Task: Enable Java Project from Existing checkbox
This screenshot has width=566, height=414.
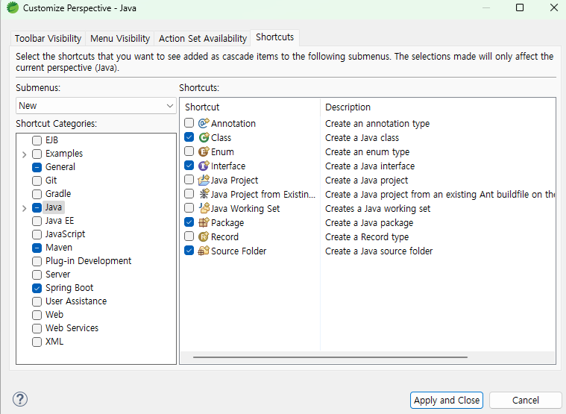Action: click(x=189, y=193)
